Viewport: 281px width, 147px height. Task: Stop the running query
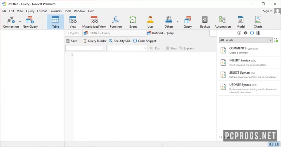(171, 48)
